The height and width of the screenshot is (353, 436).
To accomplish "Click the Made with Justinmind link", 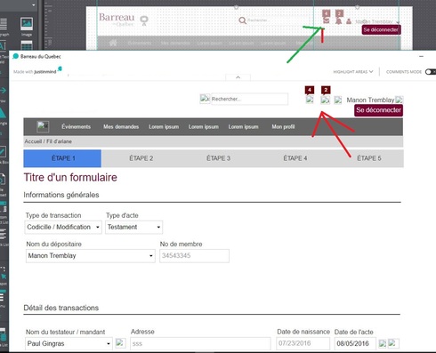I will point(37,71).
